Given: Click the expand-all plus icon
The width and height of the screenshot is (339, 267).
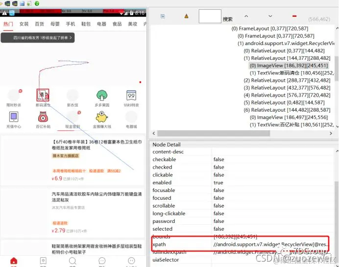Looking at the screenshot, I should pyautogui.click(x=163, y=17).
